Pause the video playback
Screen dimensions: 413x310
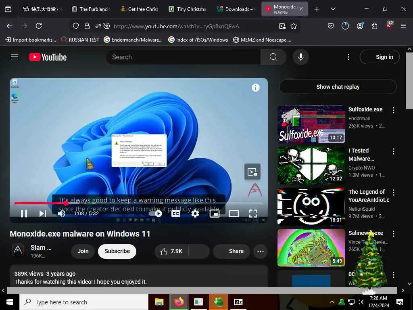[24, 213]
